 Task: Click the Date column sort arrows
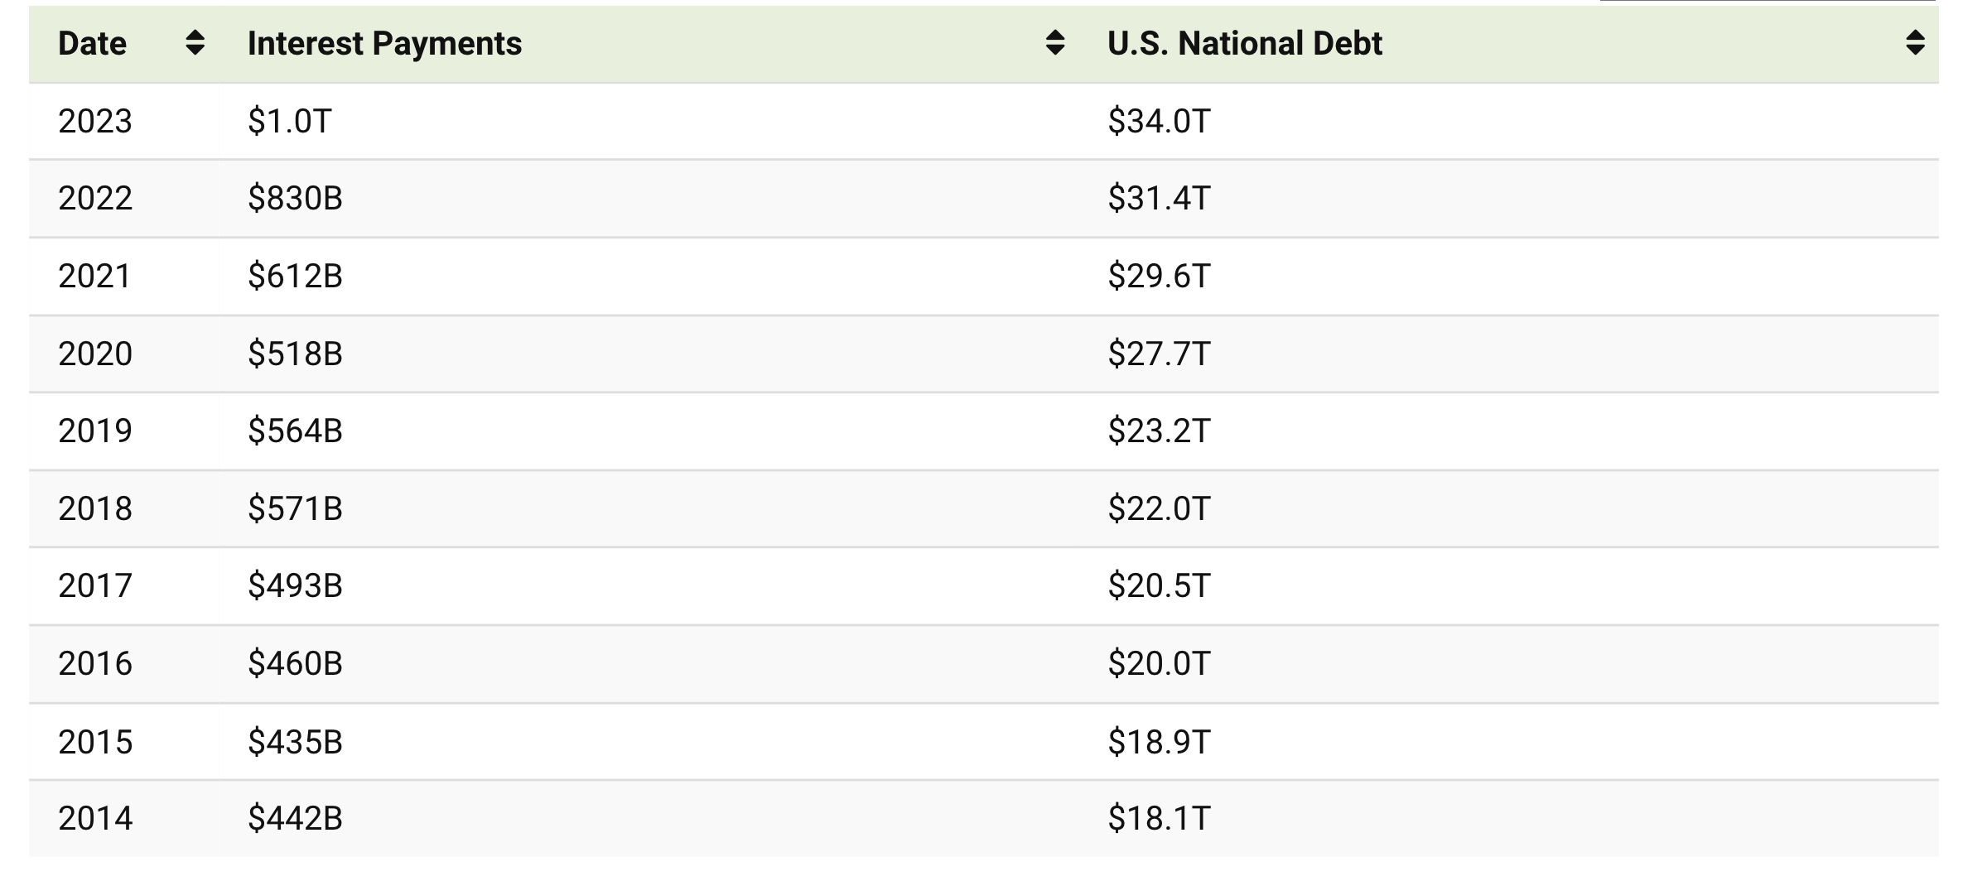(x=195, y=44)
